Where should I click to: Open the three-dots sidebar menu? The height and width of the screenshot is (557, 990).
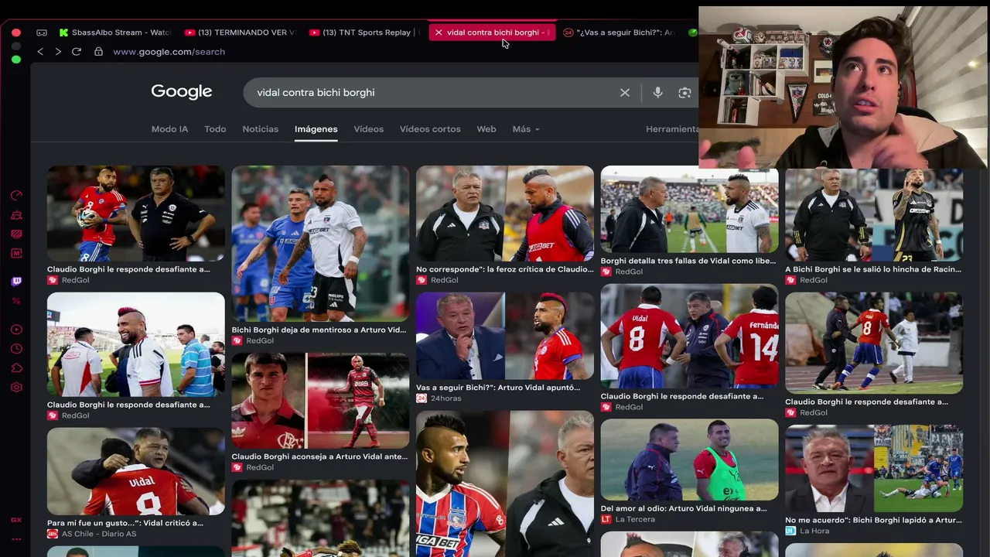[x=16, y=539]
